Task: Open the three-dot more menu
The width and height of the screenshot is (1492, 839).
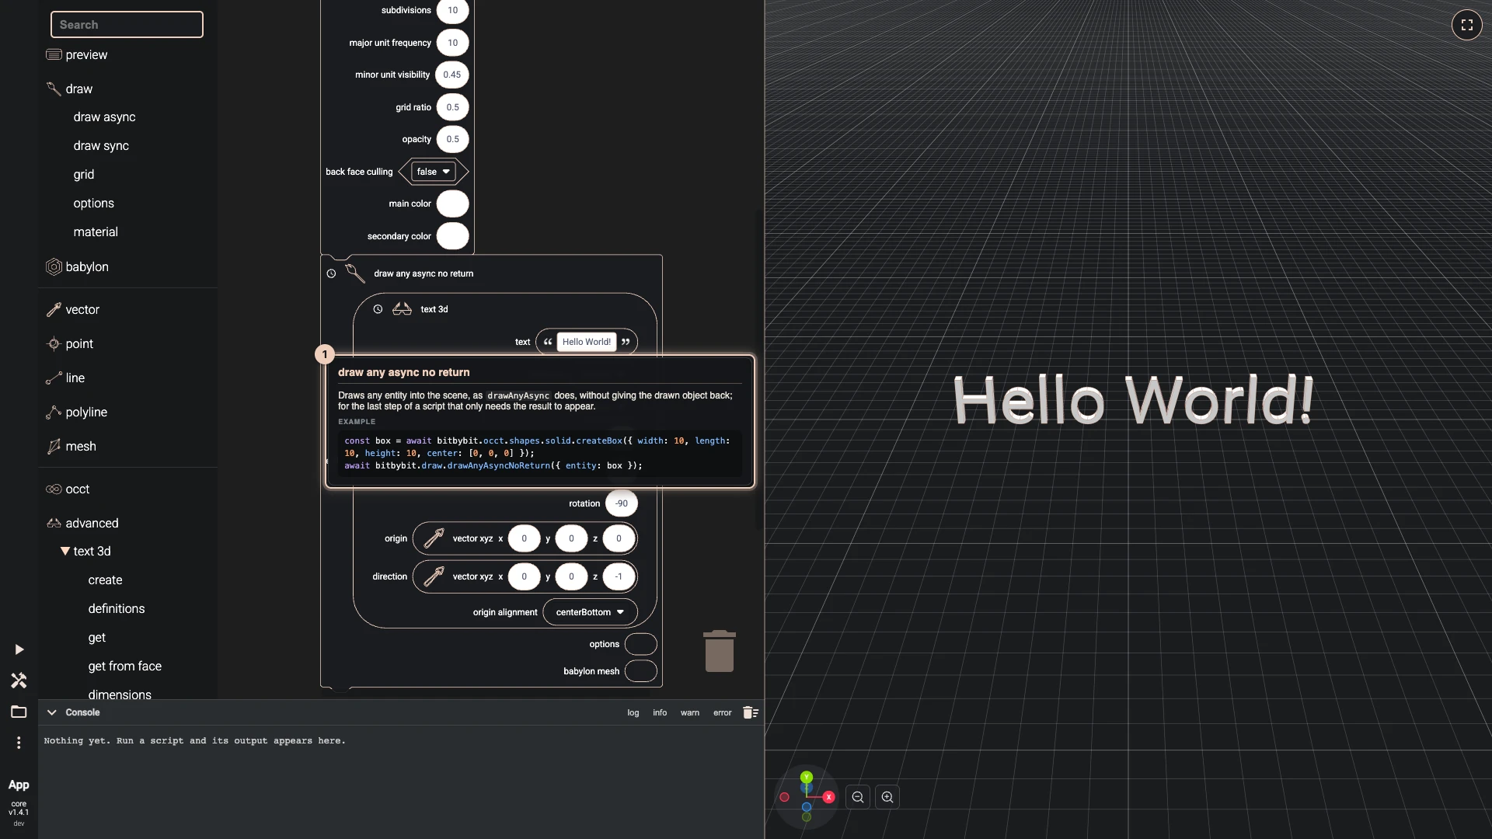Action: (x=19, y=743)
